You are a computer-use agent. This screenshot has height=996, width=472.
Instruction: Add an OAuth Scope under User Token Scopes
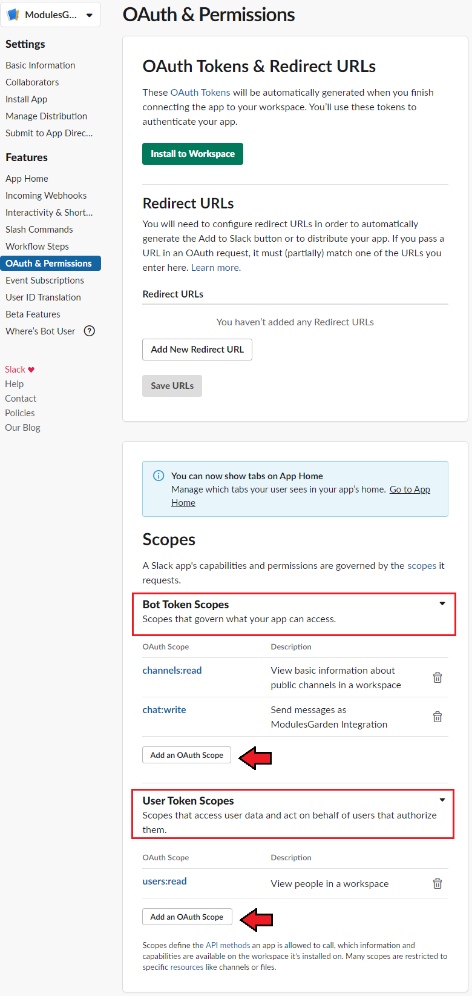(187, 917)
